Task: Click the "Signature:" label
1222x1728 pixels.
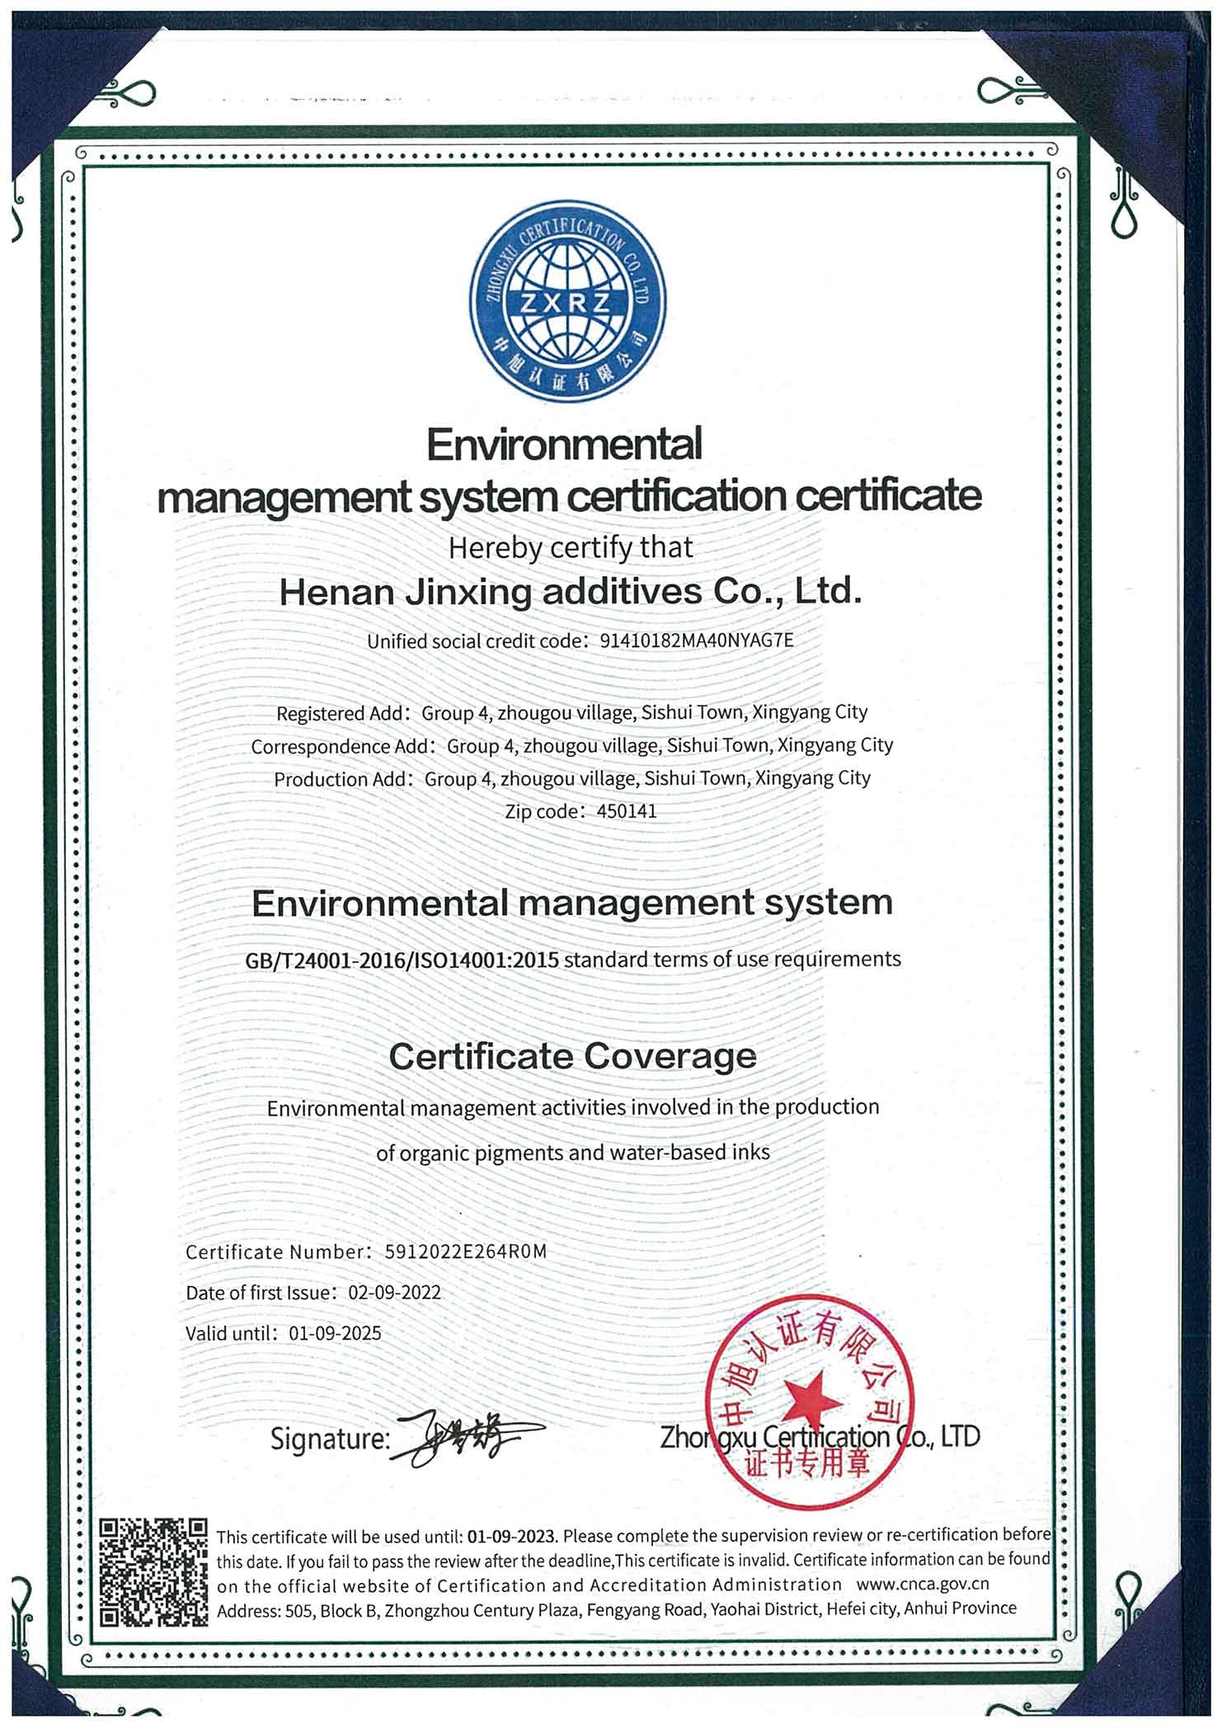Action: pos(330,1439)
